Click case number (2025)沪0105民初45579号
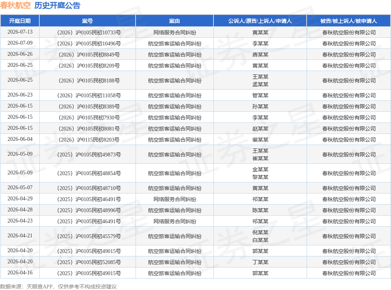391x290 pixels. tap(89, 237)
